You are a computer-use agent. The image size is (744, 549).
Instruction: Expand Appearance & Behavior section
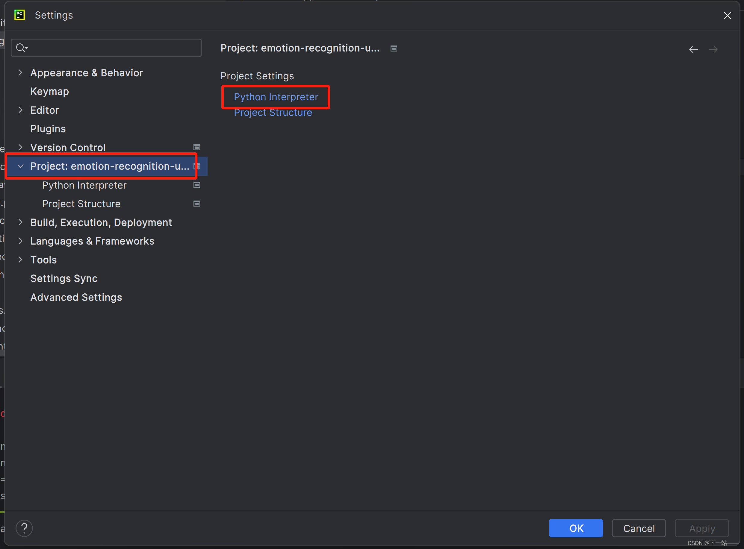tap(21, 72)
